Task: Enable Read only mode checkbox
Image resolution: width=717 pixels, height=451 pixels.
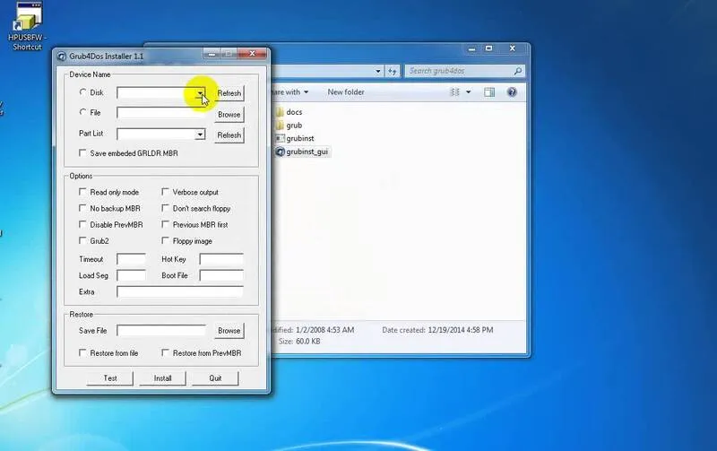Action: [x=82, y=192]
